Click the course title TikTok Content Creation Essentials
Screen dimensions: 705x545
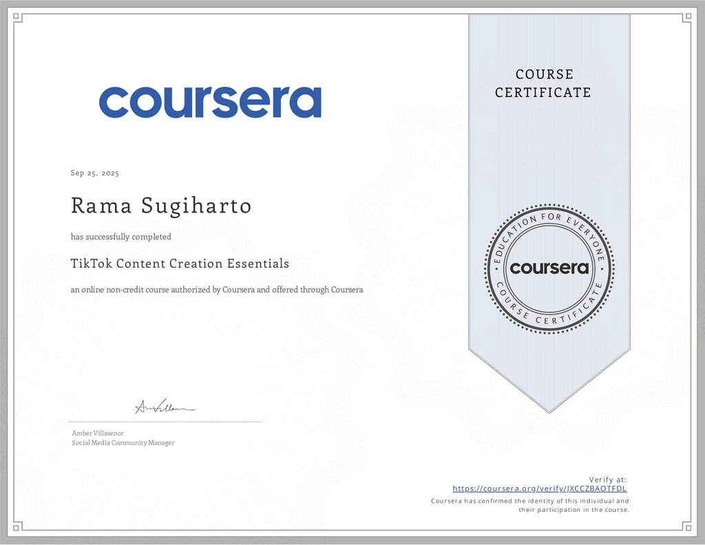point(180,264)
